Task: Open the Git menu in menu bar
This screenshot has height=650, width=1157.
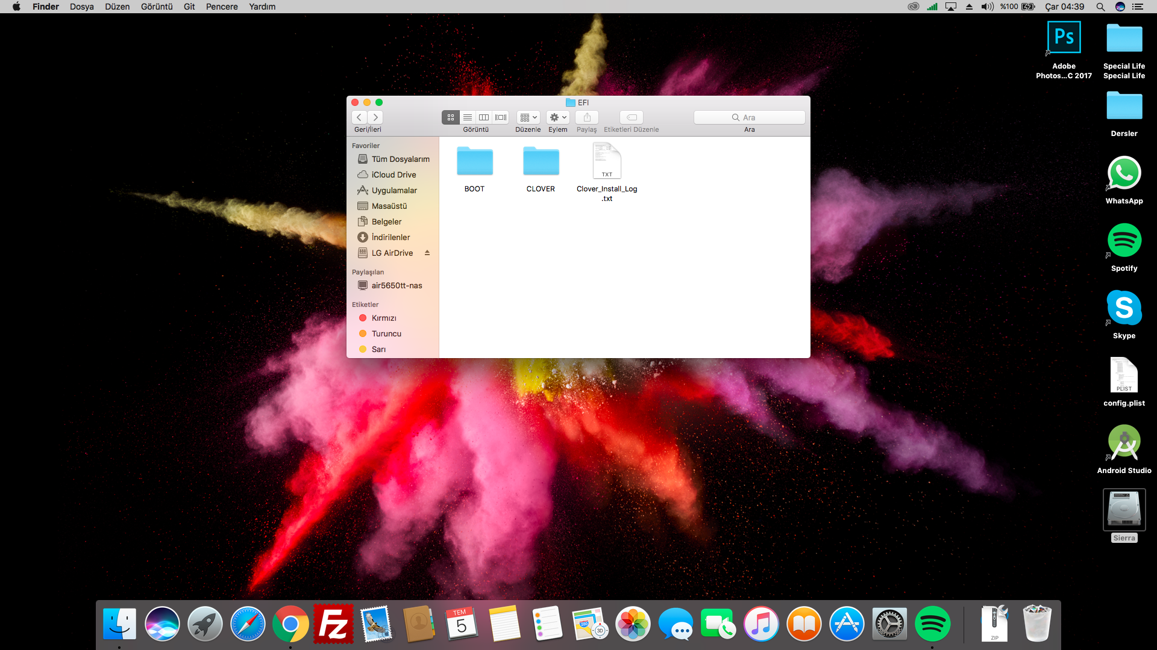Action: pyautogui.click(x=189, y=7)
